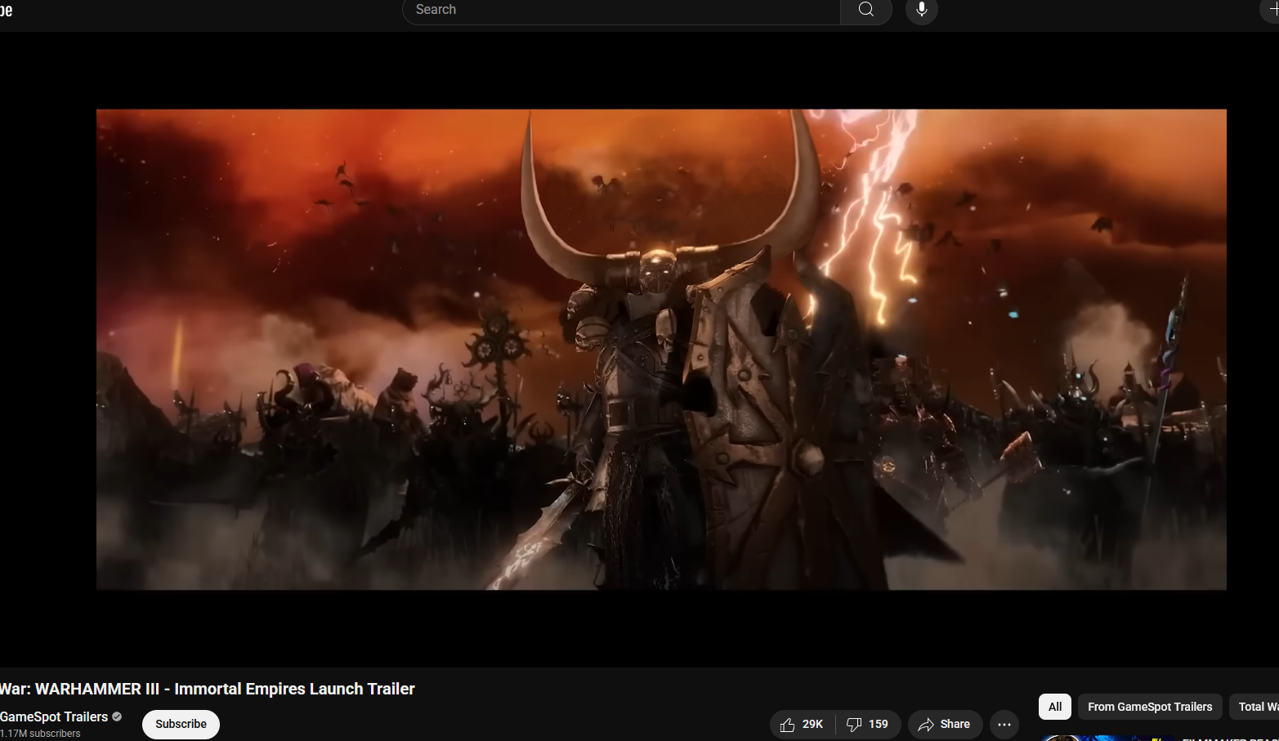This screenshot has width=1279, height=741.
Task: Click the 29K like count
Action: (812, 725)
